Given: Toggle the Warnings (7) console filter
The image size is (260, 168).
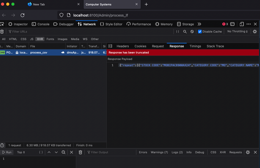Looking at the screenshot, I should click(x=159, y=152).
